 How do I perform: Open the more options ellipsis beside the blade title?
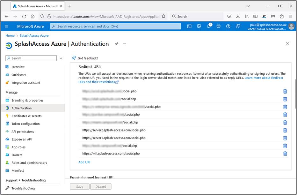(x=124, y=44)
